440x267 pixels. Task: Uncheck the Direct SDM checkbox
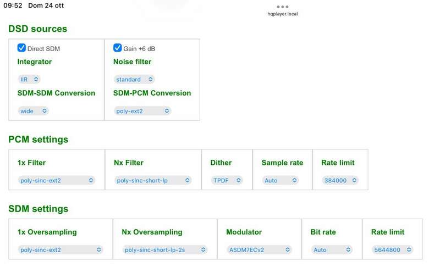tap(22, 48)
